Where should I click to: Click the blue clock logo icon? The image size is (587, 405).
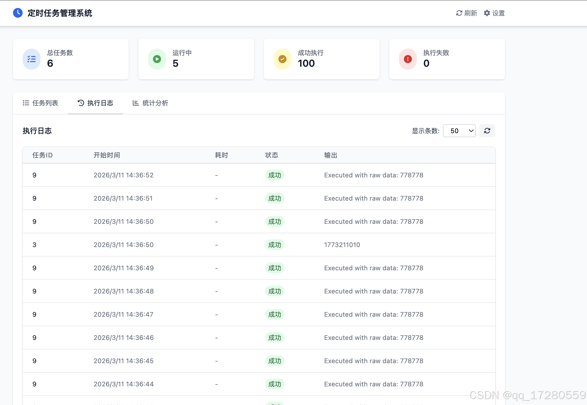coord(18,13)
